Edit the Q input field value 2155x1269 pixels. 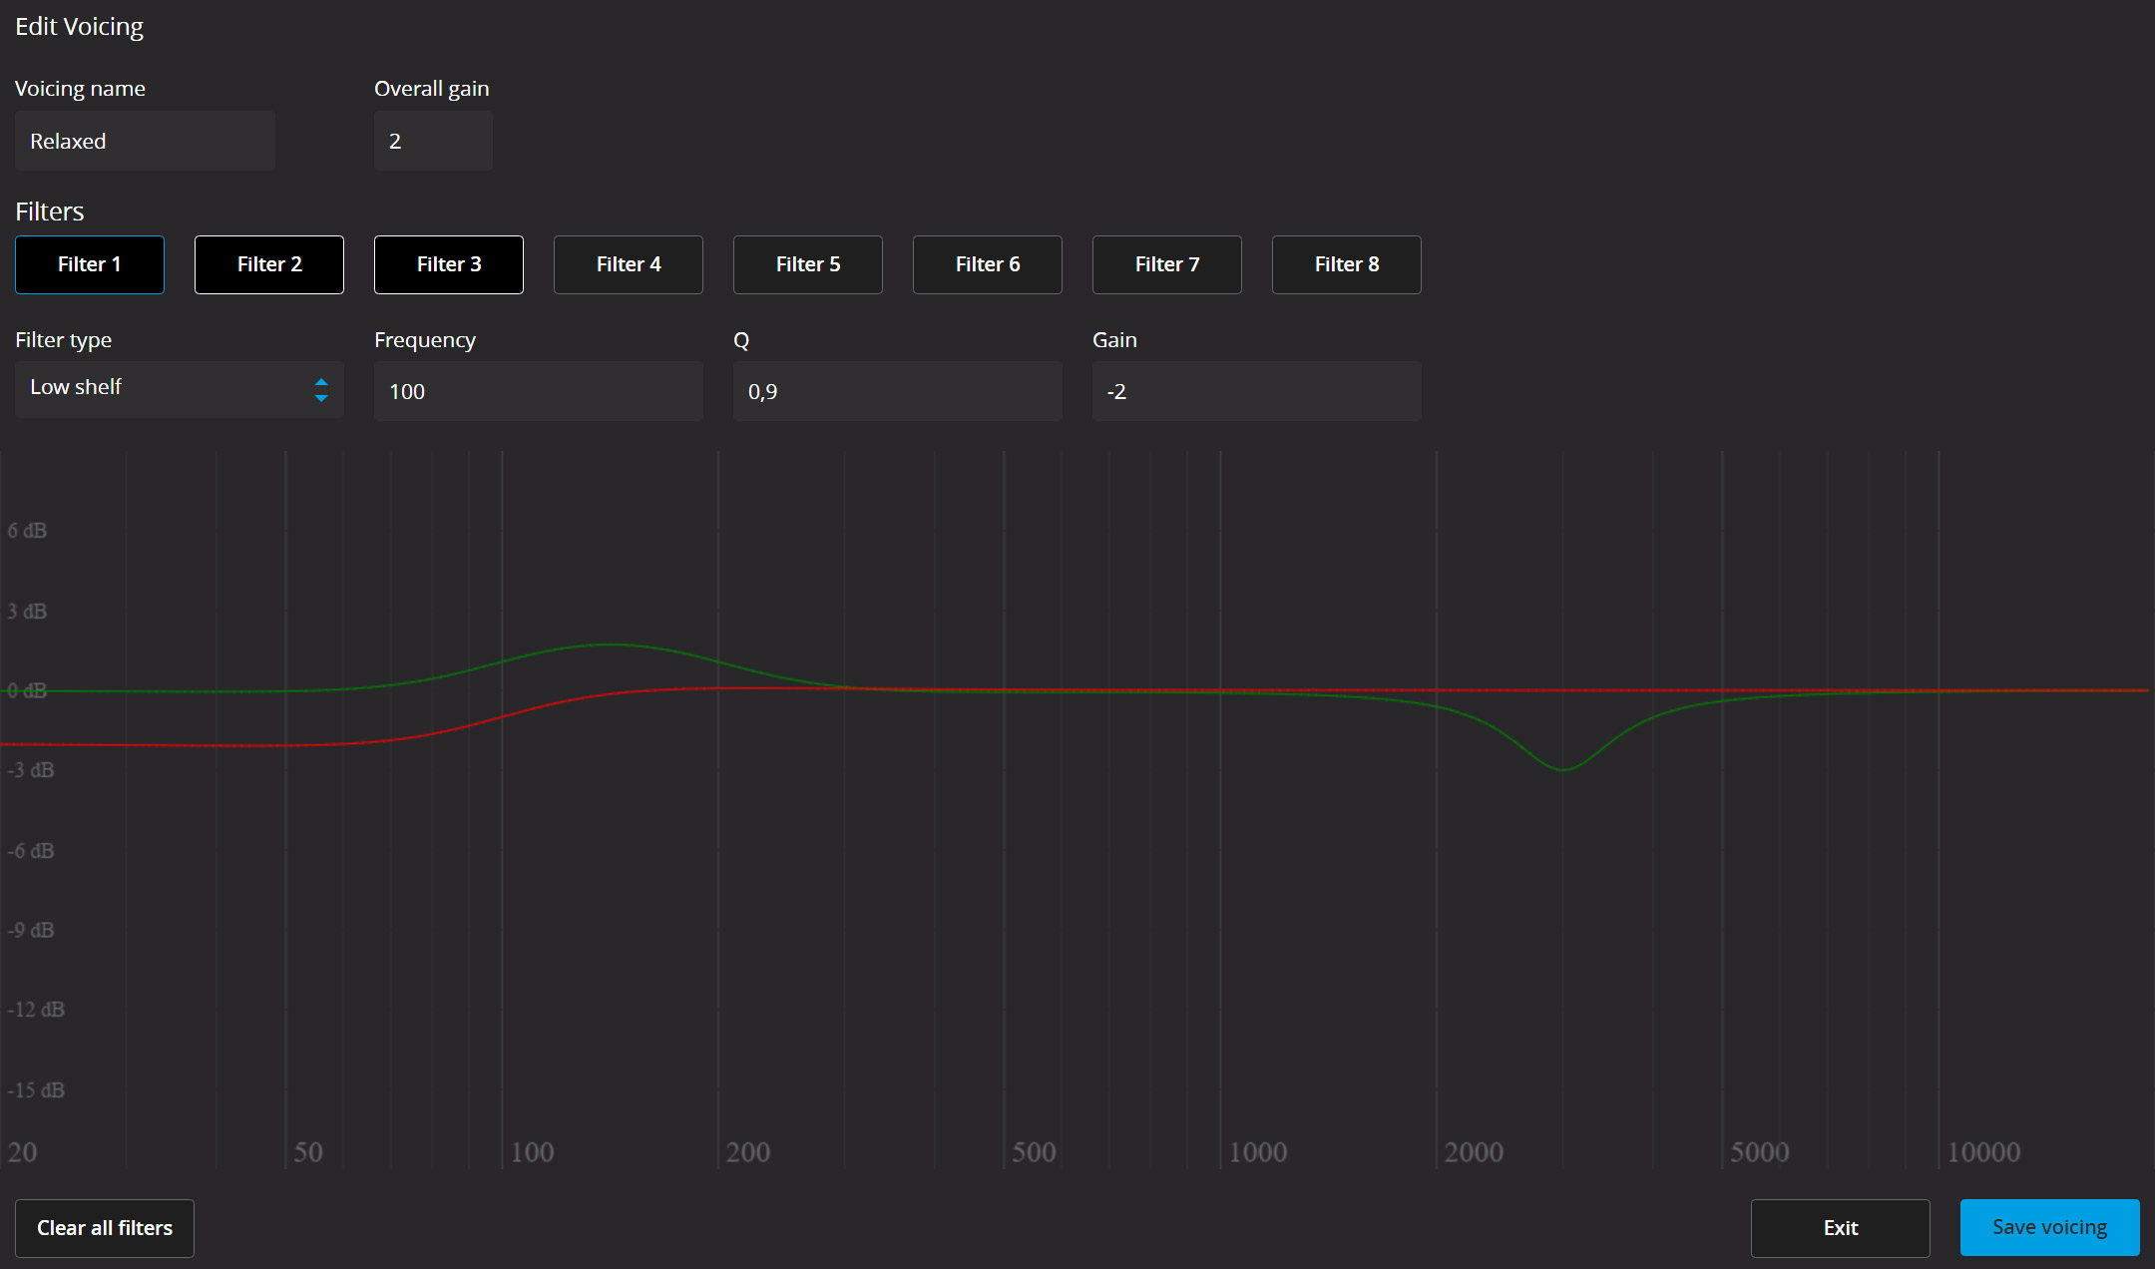(x=896, y=391)
